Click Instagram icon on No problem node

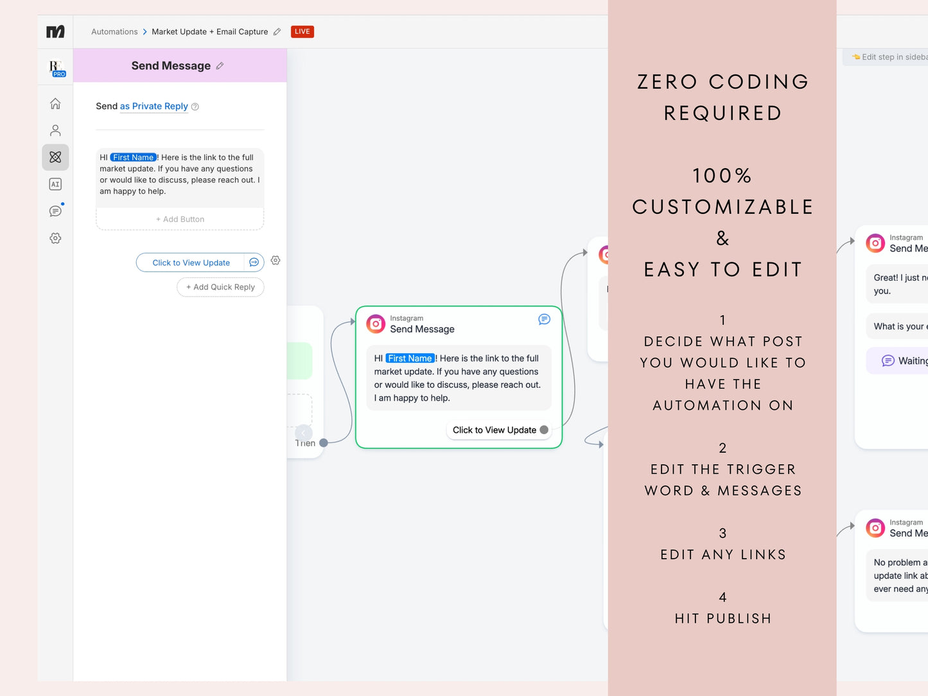(875, 528)
